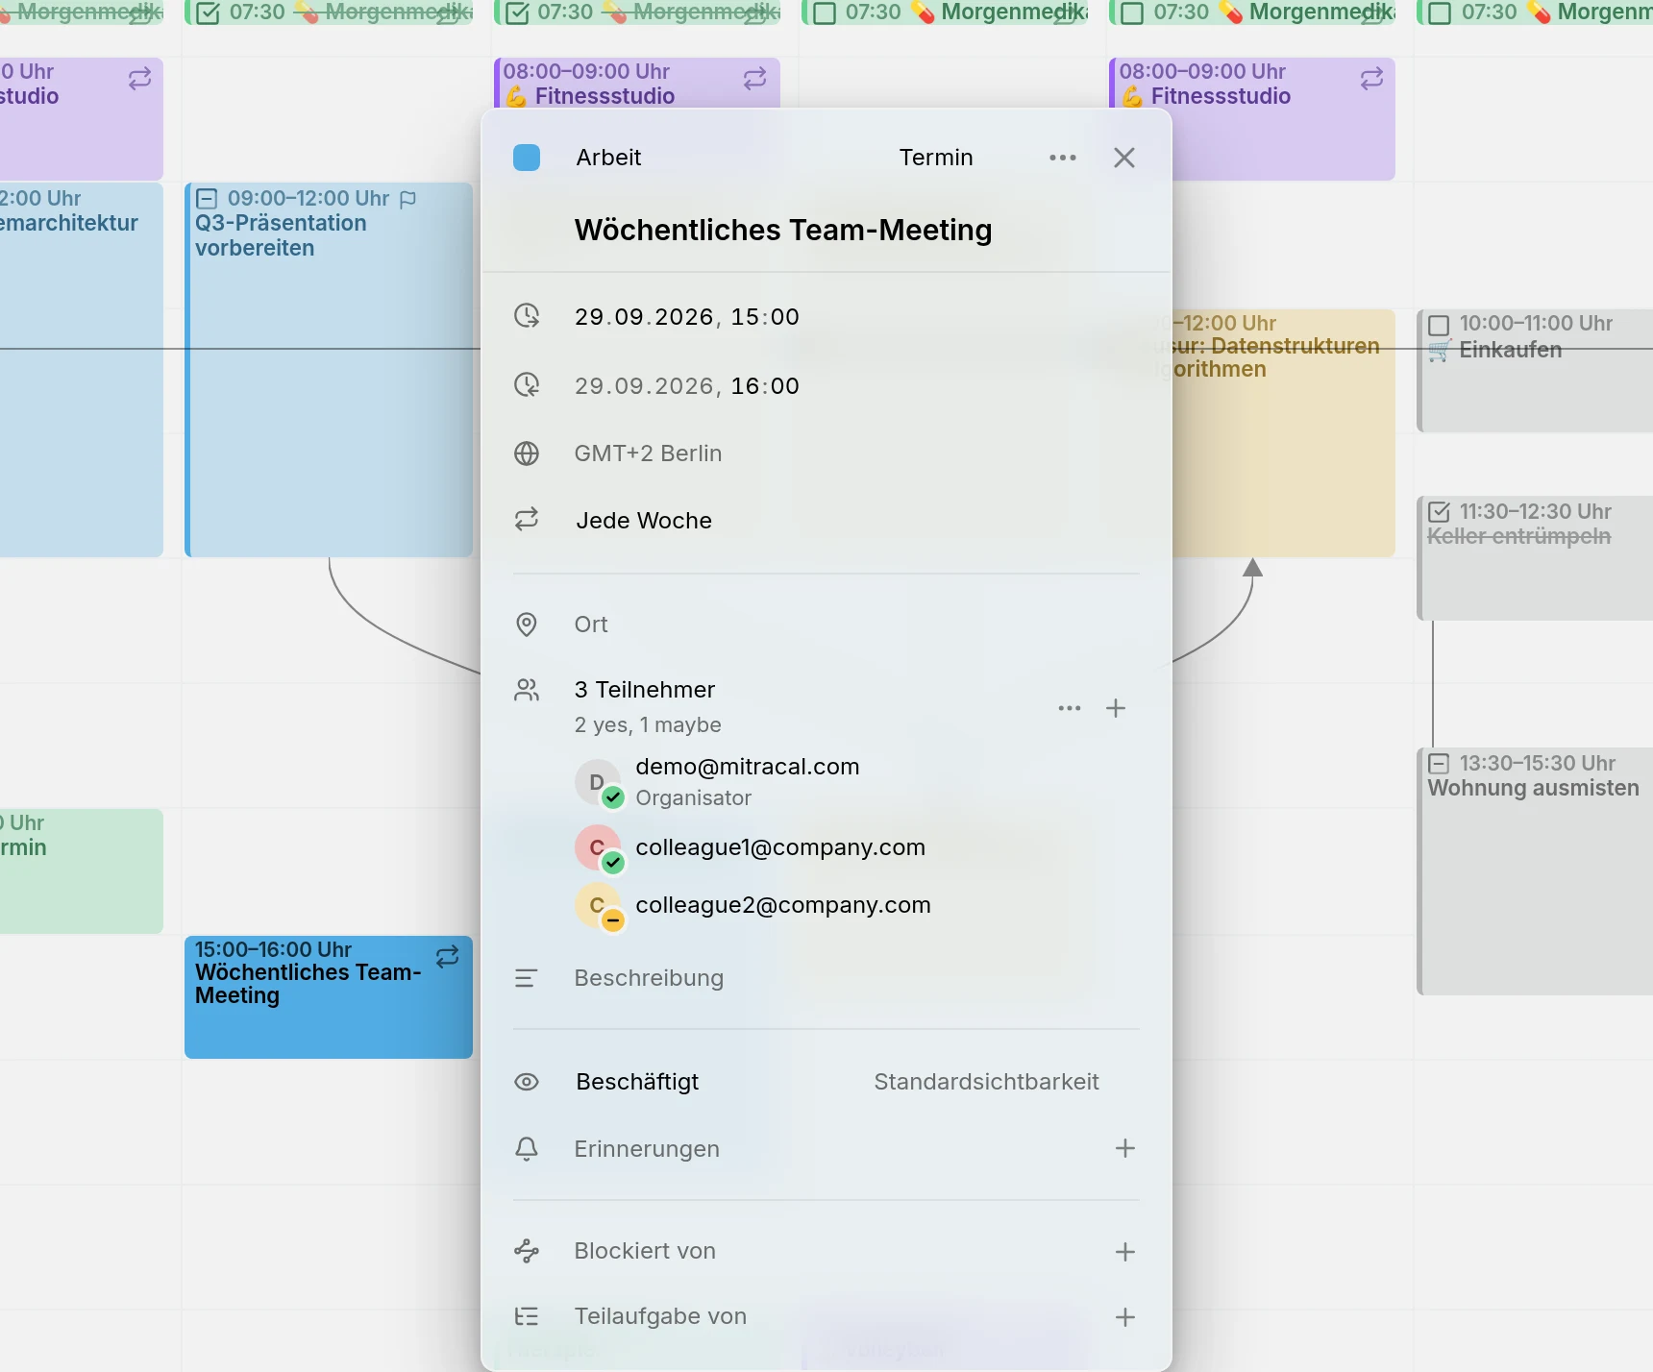Screen dimensions: 1653x1372
Task: Open the 15:00 Wöchentliches Team-Meeting calendar event
Action: pos(329,997)
